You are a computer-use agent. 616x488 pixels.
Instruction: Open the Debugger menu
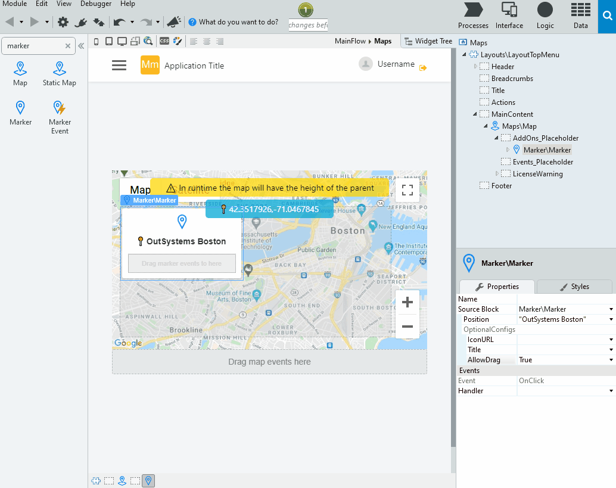click(x=96, y=4)
